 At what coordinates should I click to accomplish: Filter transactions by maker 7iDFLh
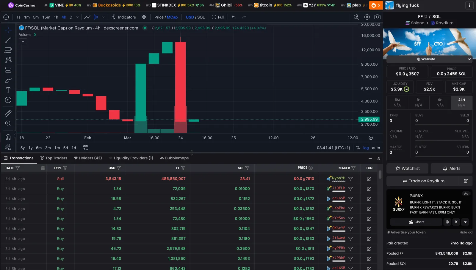[x=351, y=189]
